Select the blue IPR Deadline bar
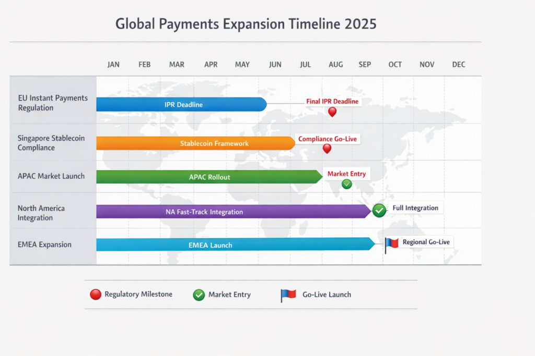 (x=181, y=104)
